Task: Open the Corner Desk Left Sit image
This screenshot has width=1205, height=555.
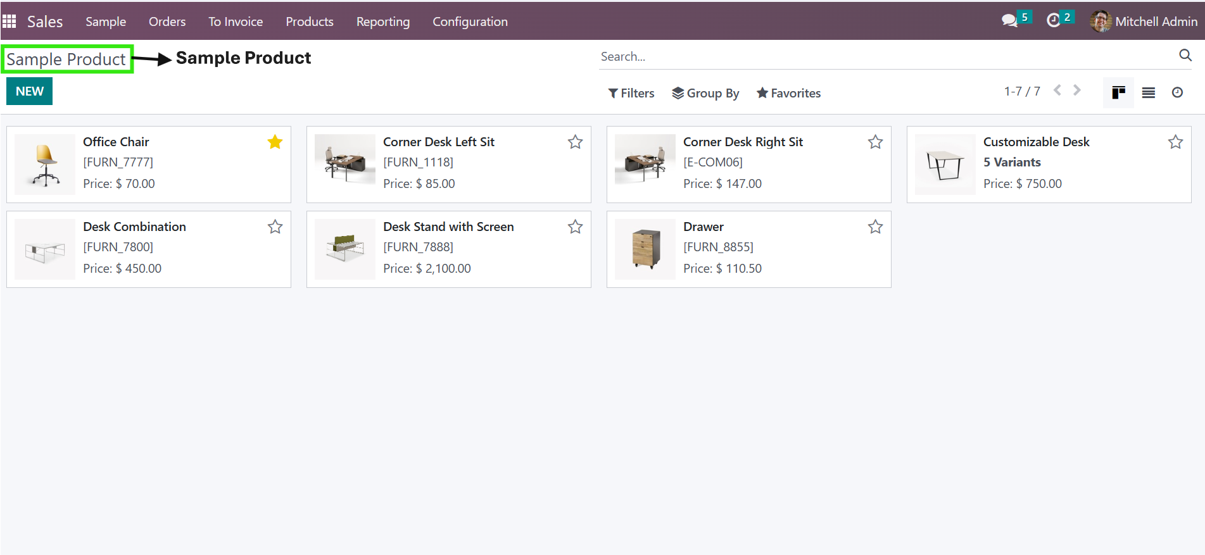Action: 345,165
